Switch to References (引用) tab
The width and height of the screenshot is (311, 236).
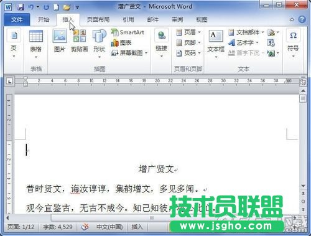(x=128, y=19)
